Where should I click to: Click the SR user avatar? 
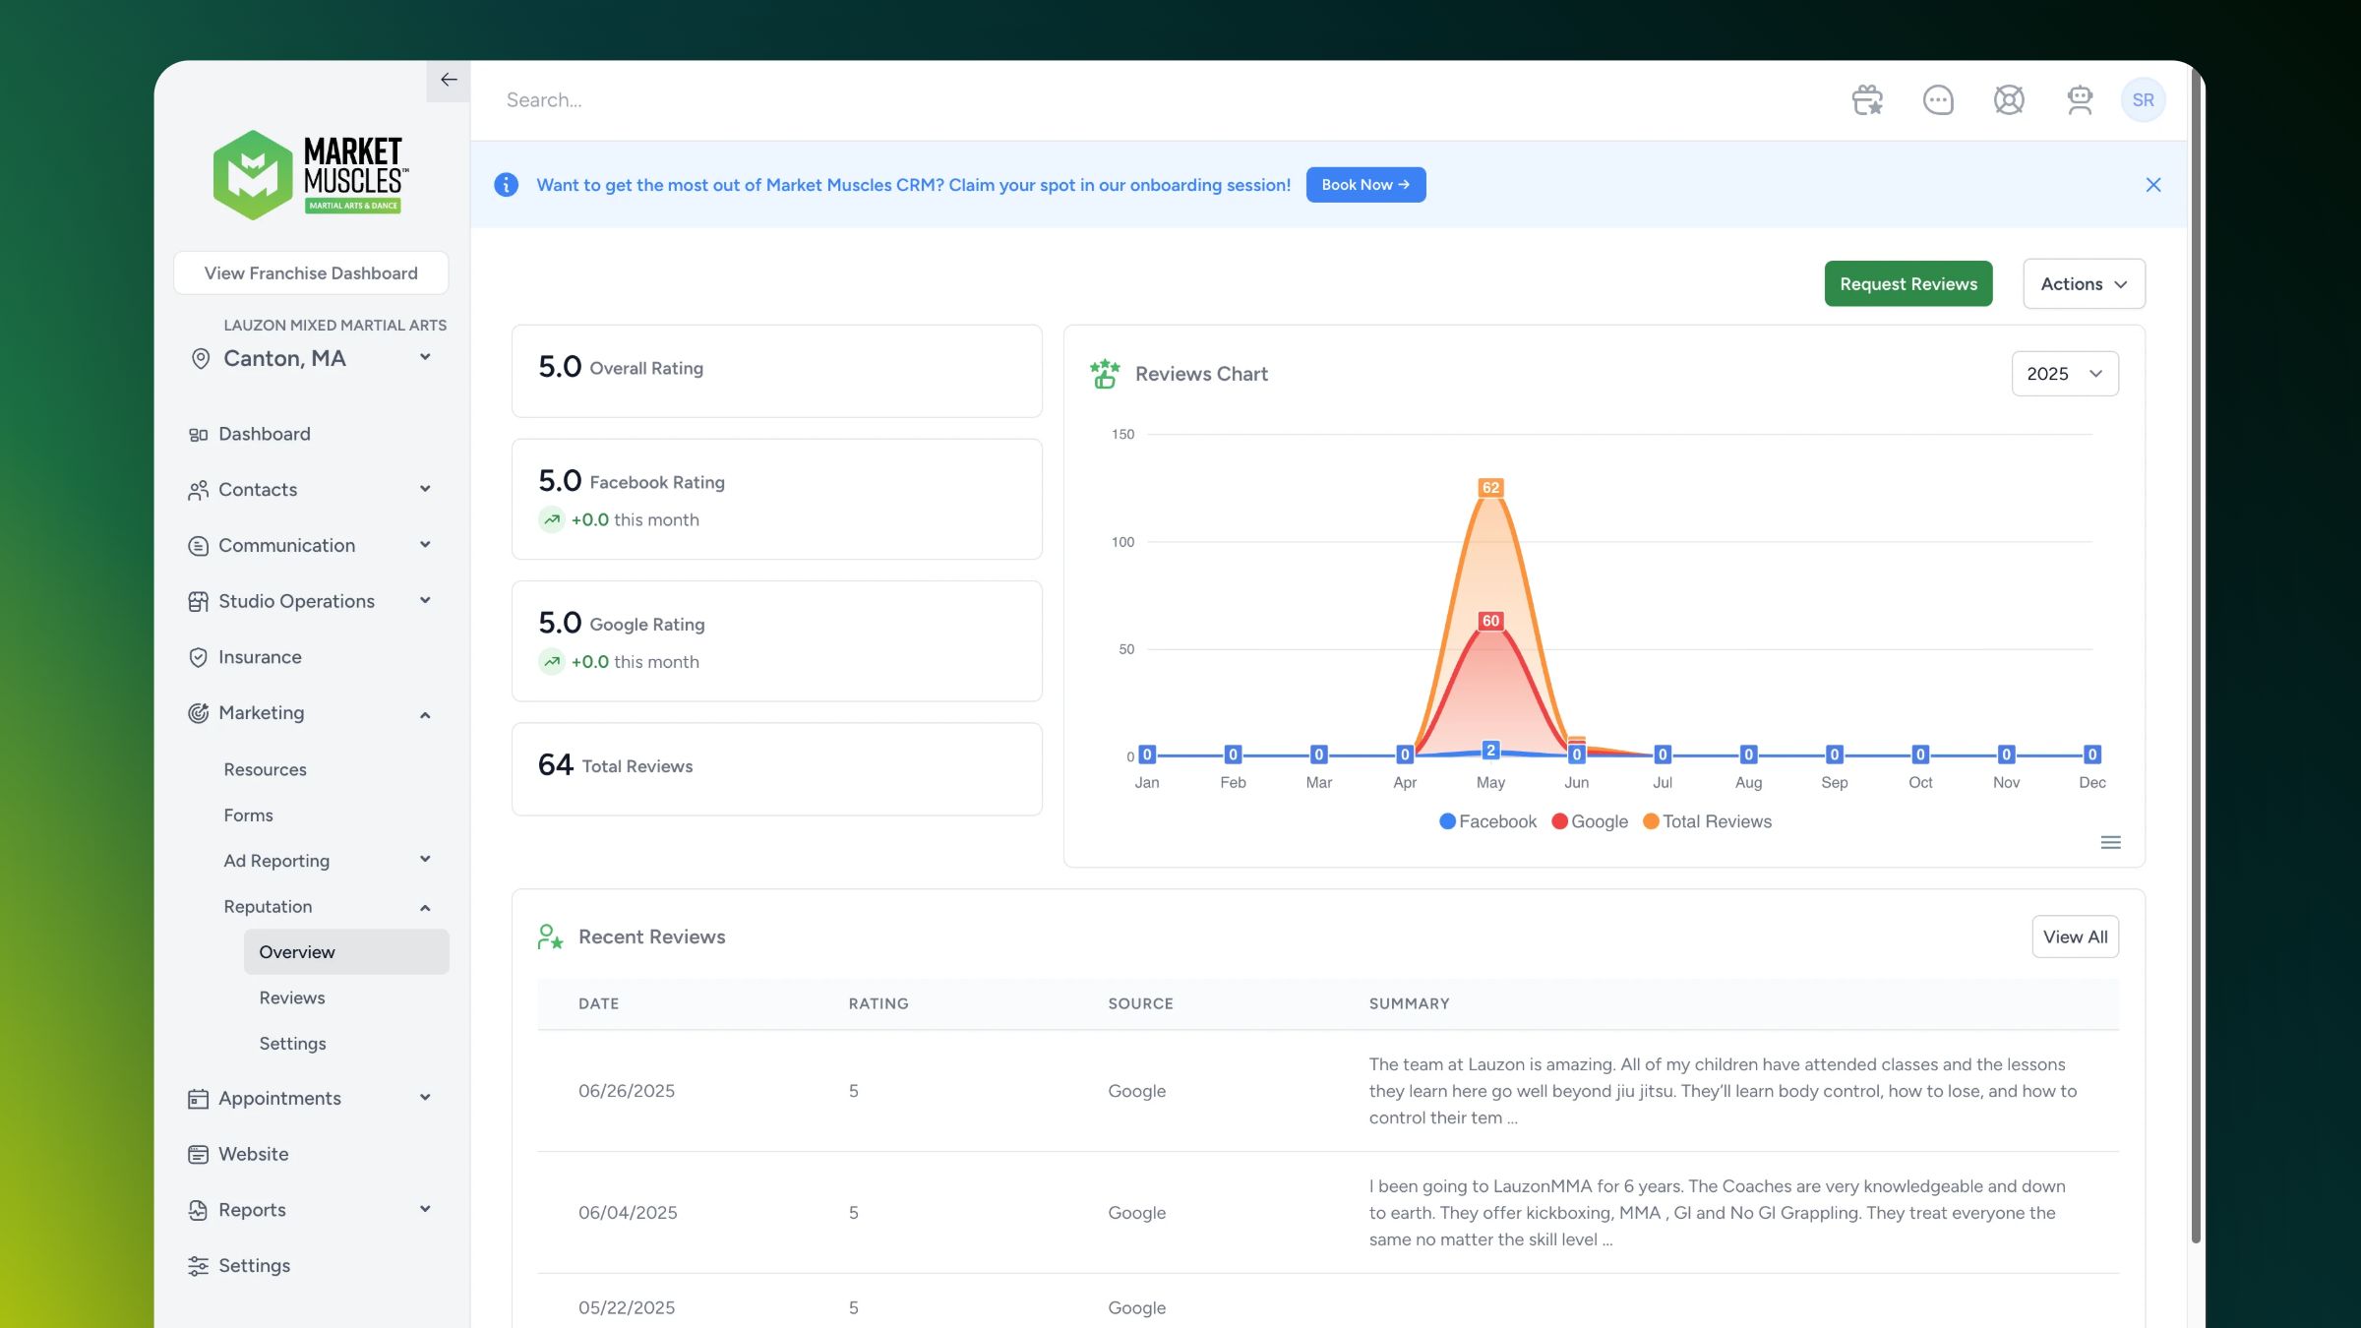2143,100
